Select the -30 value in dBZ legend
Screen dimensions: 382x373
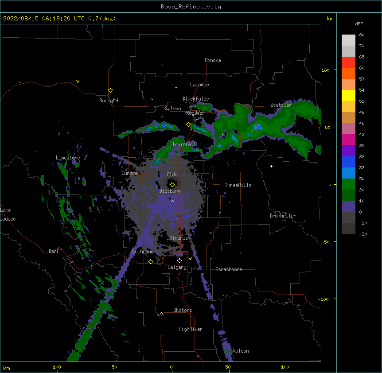pyautogui.click(x=363, y=234)
